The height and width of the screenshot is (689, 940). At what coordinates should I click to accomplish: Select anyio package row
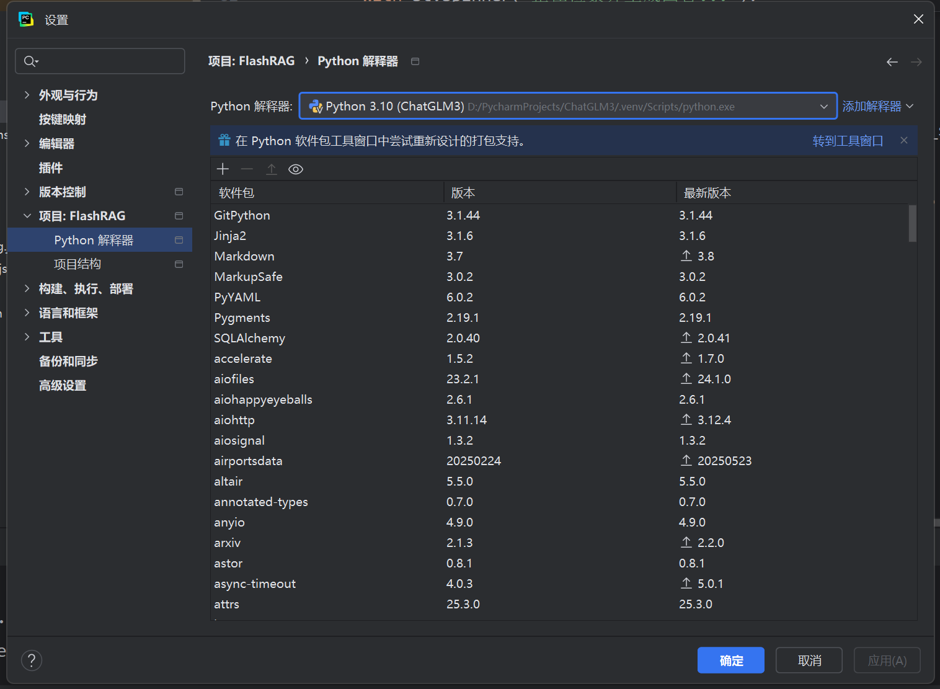(560, 522)
